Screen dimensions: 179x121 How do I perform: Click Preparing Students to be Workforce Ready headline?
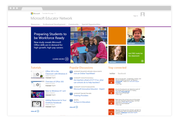(x=50, y=36)
